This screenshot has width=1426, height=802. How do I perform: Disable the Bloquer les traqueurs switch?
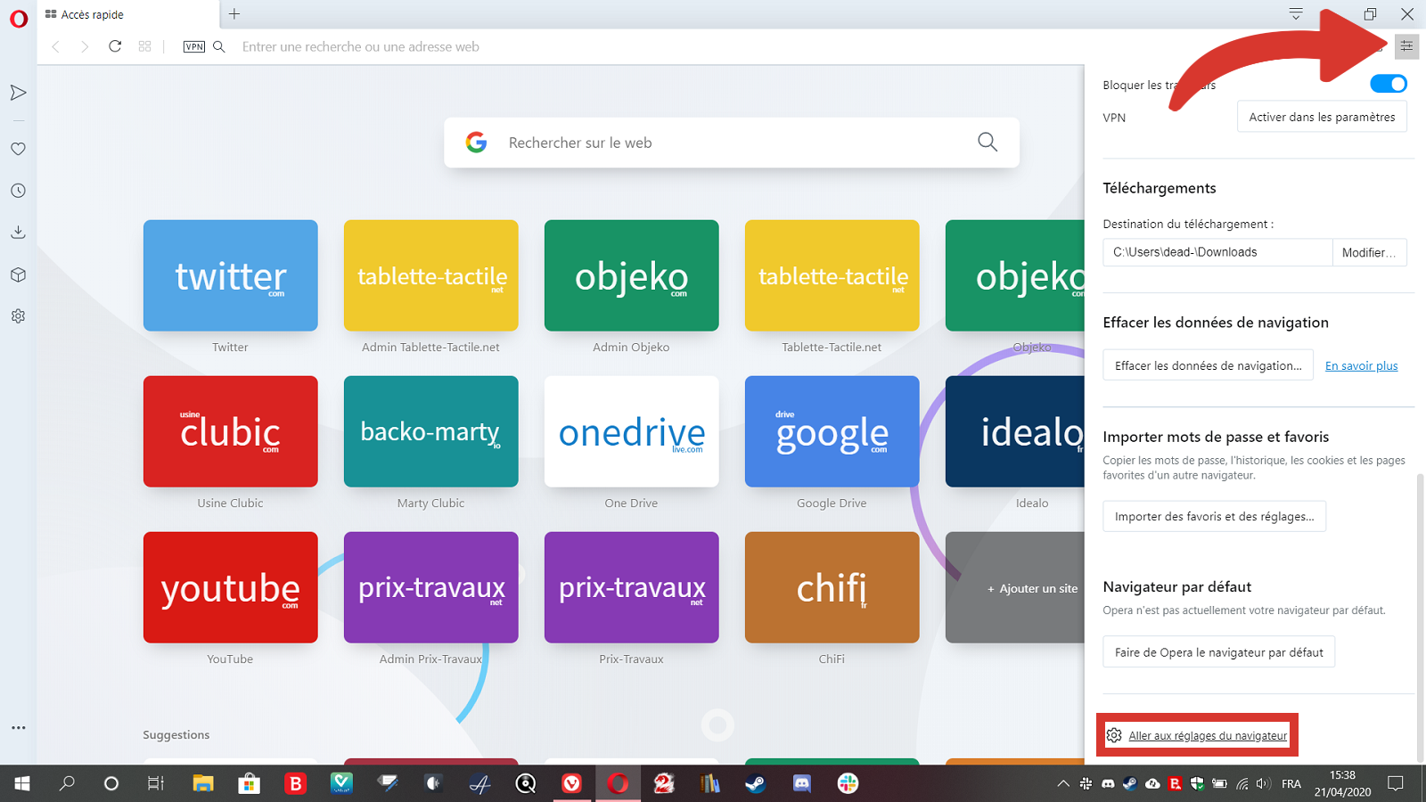(x=1388, y=84)
